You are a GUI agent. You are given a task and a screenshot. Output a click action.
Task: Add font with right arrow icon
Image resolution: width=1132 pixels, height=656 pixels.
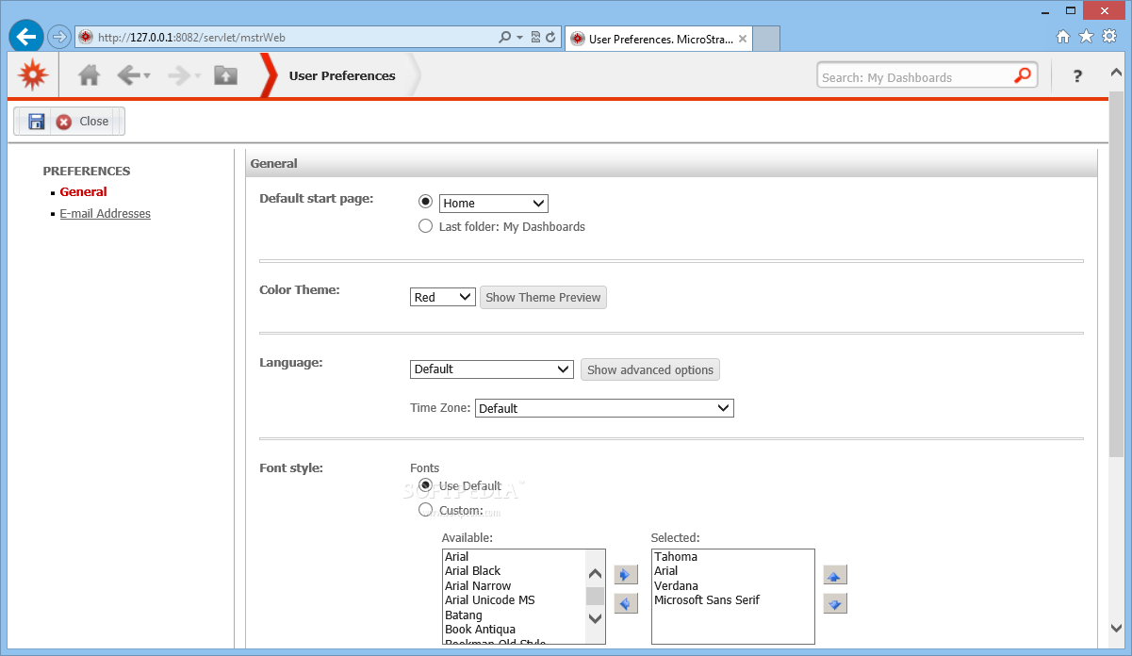tap(626, 574)
